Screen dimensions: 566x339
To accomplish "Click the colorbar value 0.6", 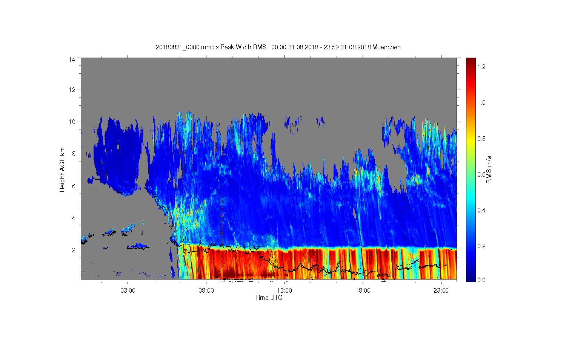I will 481,174.
